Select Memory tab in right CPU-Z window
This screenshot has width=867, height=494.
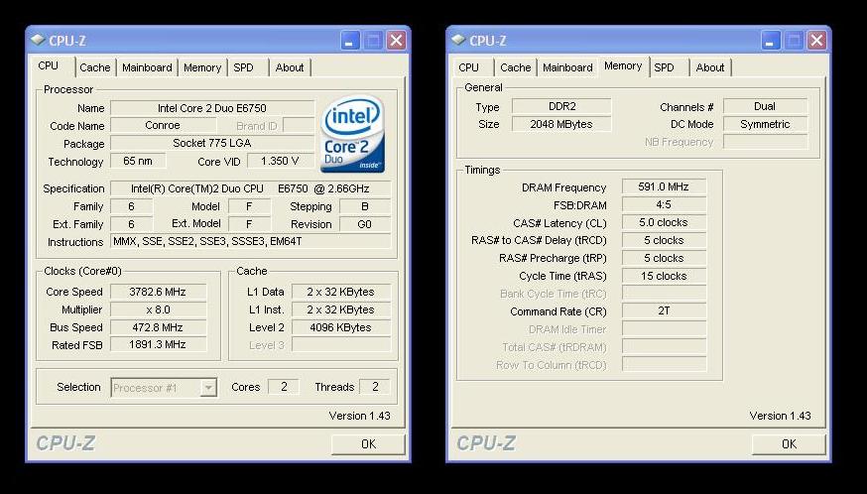[x=623, y=65]
